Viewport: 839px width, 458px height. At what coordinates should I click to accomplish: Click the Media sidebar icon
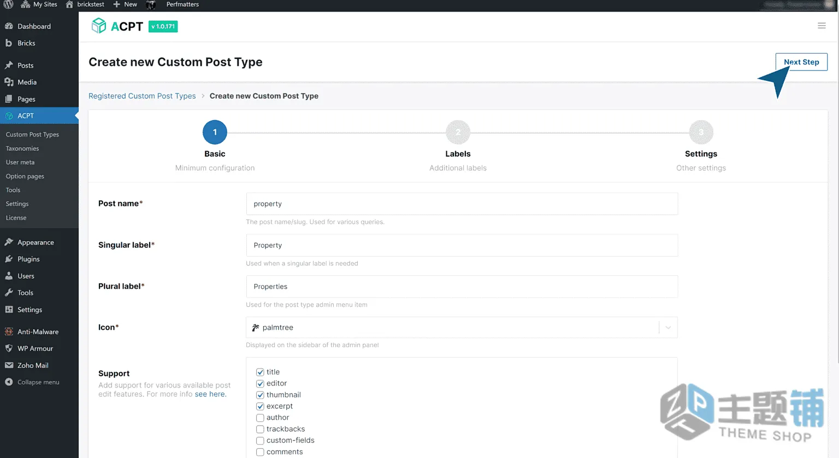[x=9, y=82]
